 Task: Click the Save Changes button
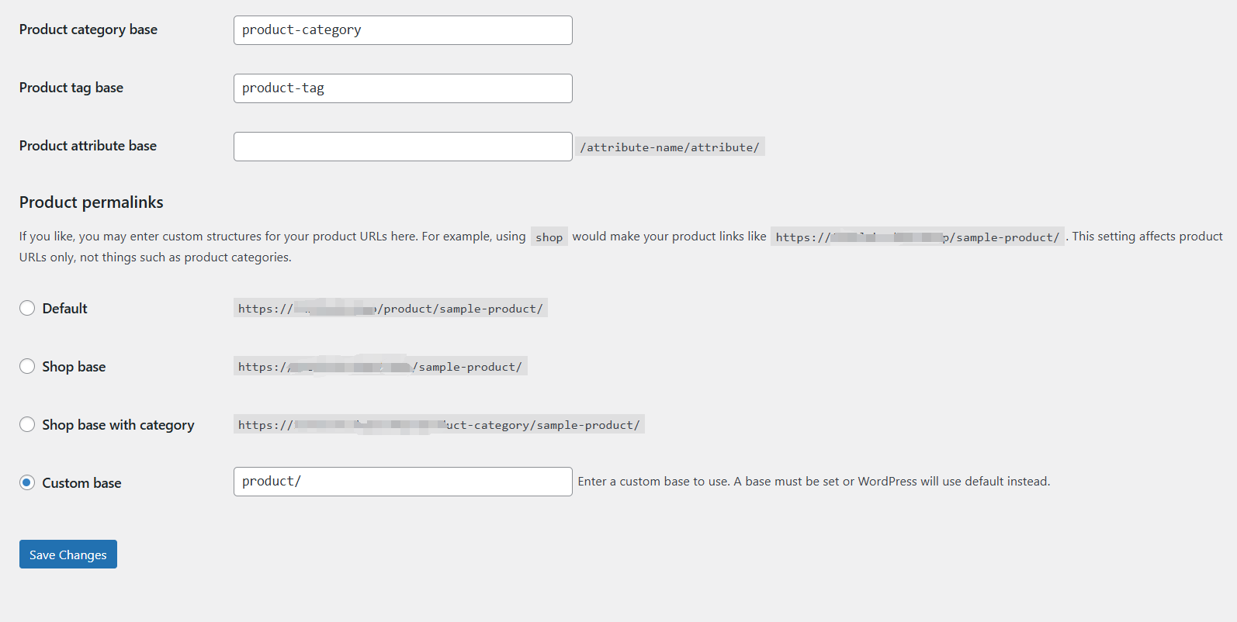coord(68,554)
